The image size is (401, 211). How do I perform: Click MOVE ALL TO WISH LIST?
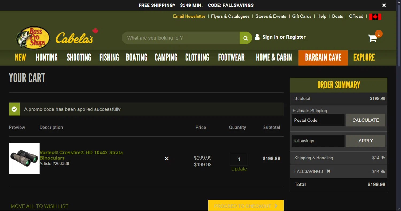point(40,206)
